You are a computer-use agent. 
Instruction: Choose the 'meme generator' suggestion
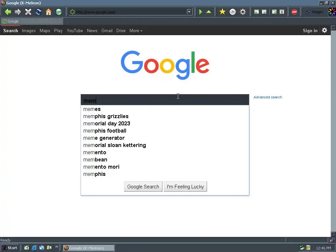pos(165,138)
